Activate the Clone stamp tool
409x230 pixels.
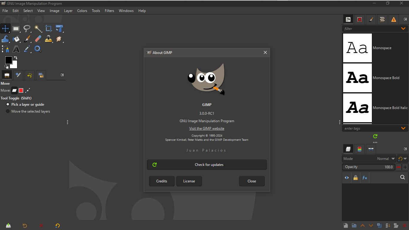(49, 39)
